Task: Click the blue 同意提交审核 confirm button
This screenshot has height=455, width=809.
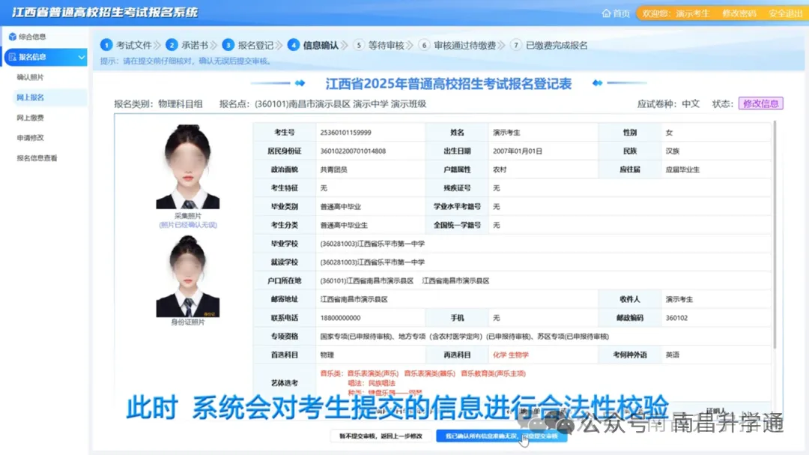Action: tap(501, 436)
